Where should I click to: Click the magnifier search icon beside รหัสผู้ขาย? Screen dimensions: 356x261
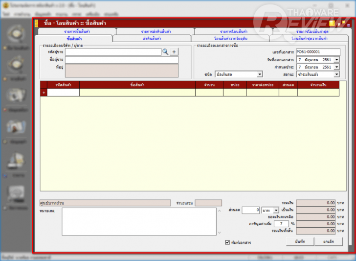(x=165, y=52)
